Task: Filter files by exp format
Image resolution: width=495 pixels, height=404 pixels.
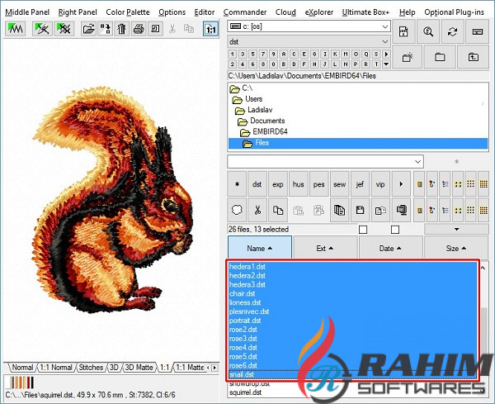Action: [x=278, y=184]
